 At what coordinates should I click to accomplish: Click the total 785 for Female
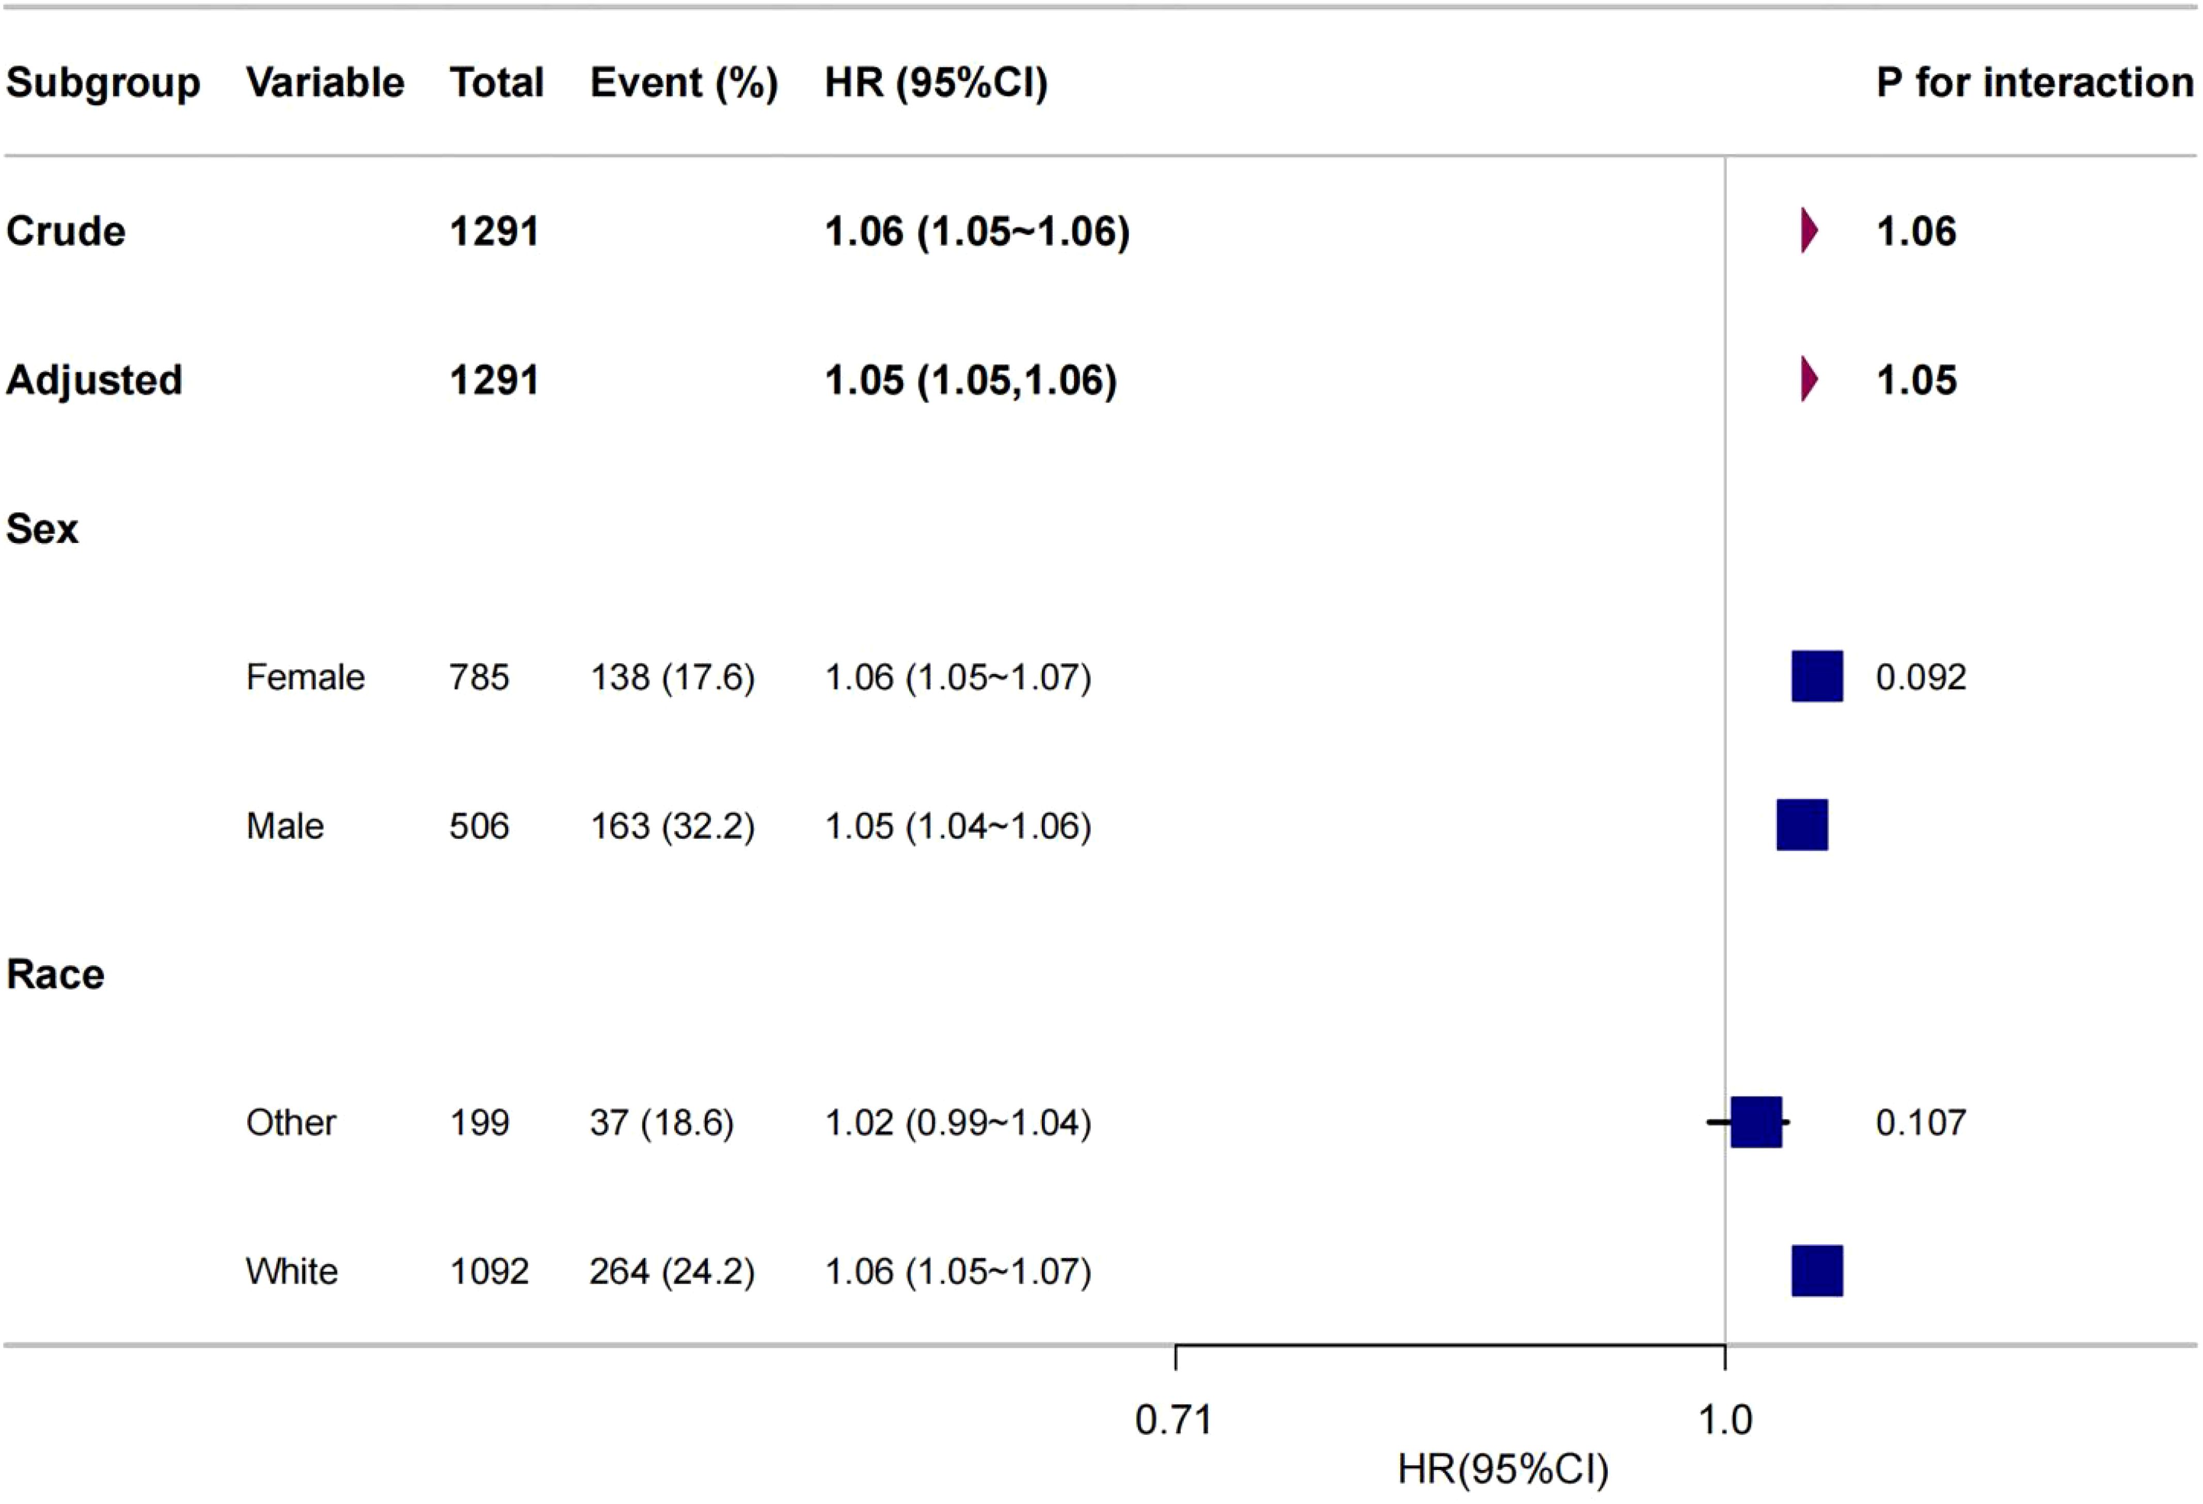[479, 677]
